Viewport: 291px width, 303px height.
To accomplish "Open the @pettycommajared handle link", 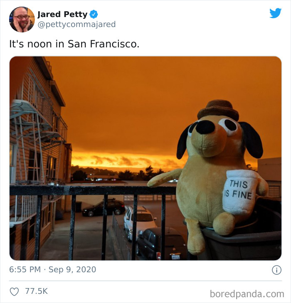I will pyautogui.click(x=76, y=25).
